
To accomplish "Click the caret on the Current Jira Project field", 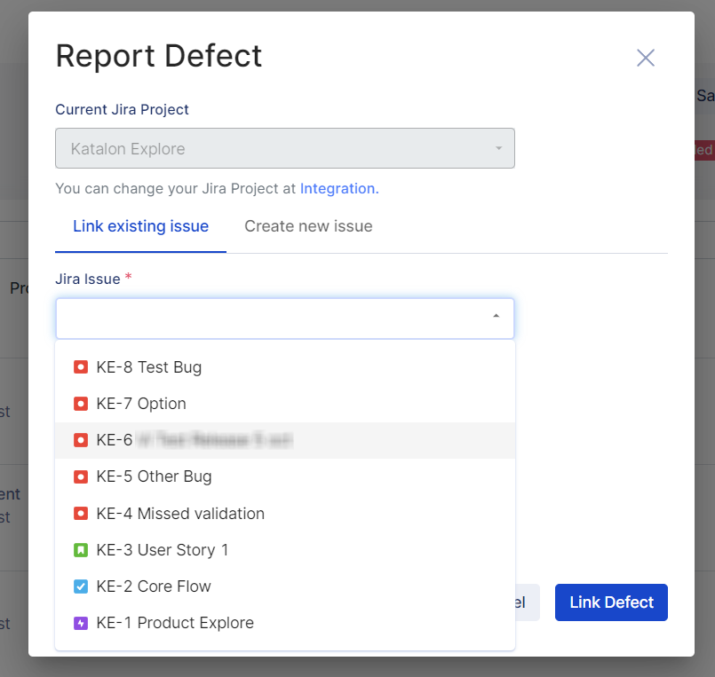I will coord(498,148).
